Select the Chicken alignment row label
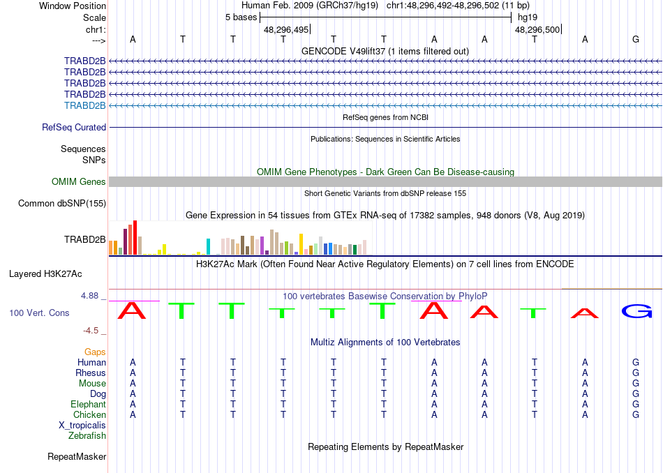 [89, 414]
